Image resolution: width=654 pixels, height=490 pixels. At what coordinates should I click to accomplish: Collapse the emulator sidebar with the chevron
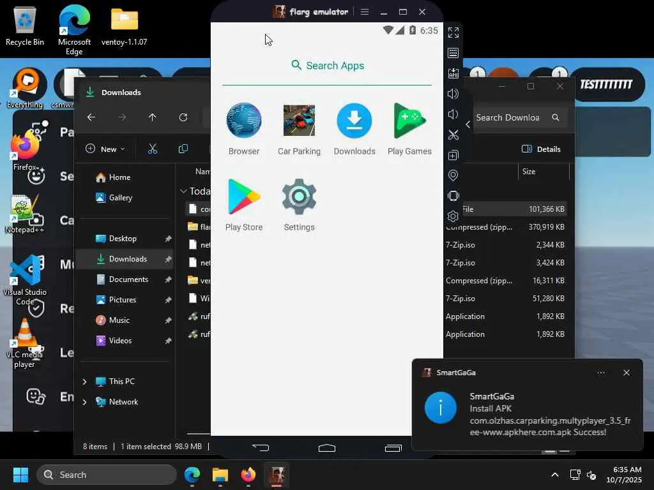[468, 124]
